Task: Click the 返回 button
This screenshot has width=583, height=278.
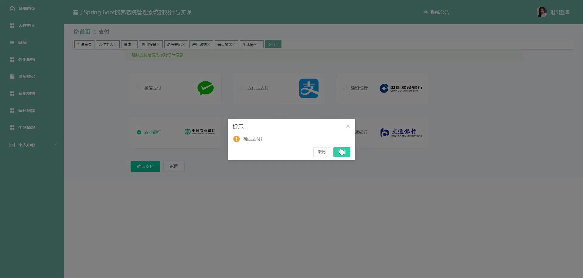Action: [x=174, y=166]
